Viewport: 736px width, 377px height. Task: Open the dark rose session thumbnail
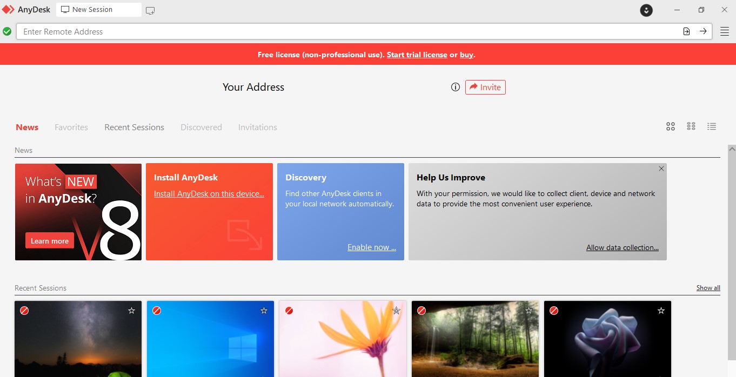click(x=607, y=339)
